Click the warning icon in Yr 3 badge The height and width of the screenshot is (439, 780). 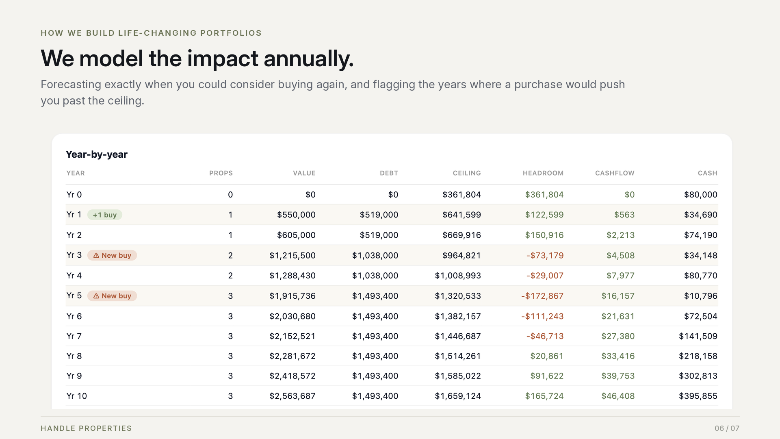point(96,256)
